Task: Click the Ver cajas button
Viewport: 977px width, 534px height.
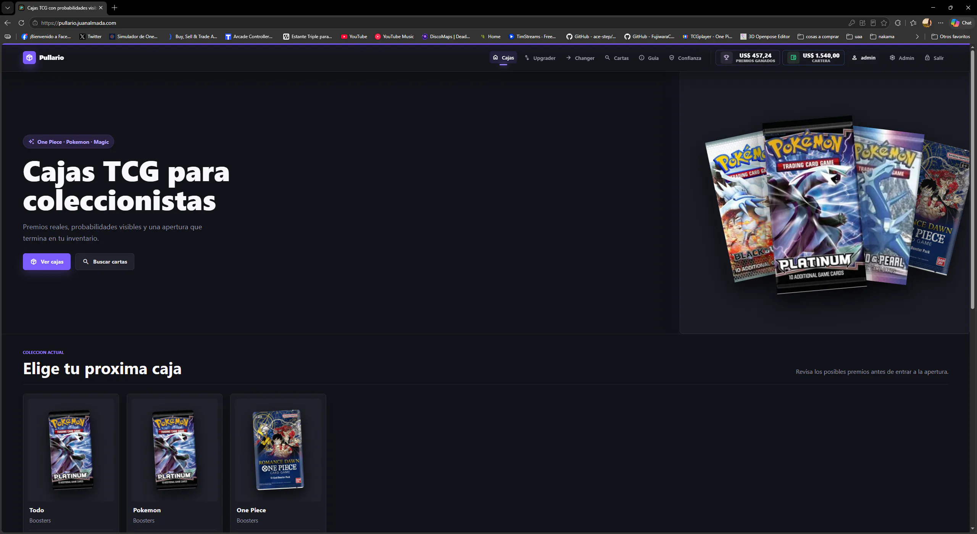Action: pyautogui.click(x=47, y=262)
